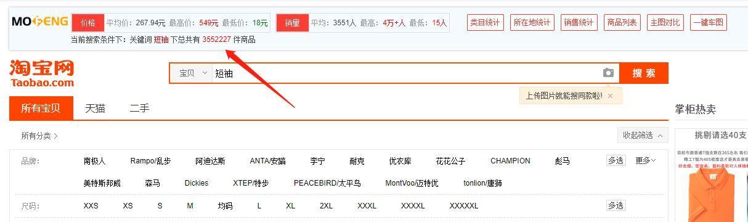Screen dimensions: 748x222
Task: Enable brand multi-select 多选
Action: coord(616,160)
